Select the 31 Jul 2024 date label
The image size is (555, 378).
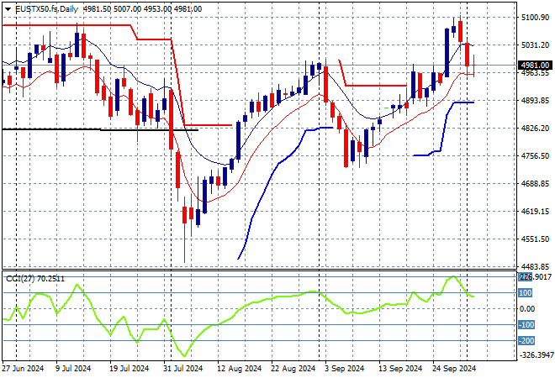pos(182,368)
